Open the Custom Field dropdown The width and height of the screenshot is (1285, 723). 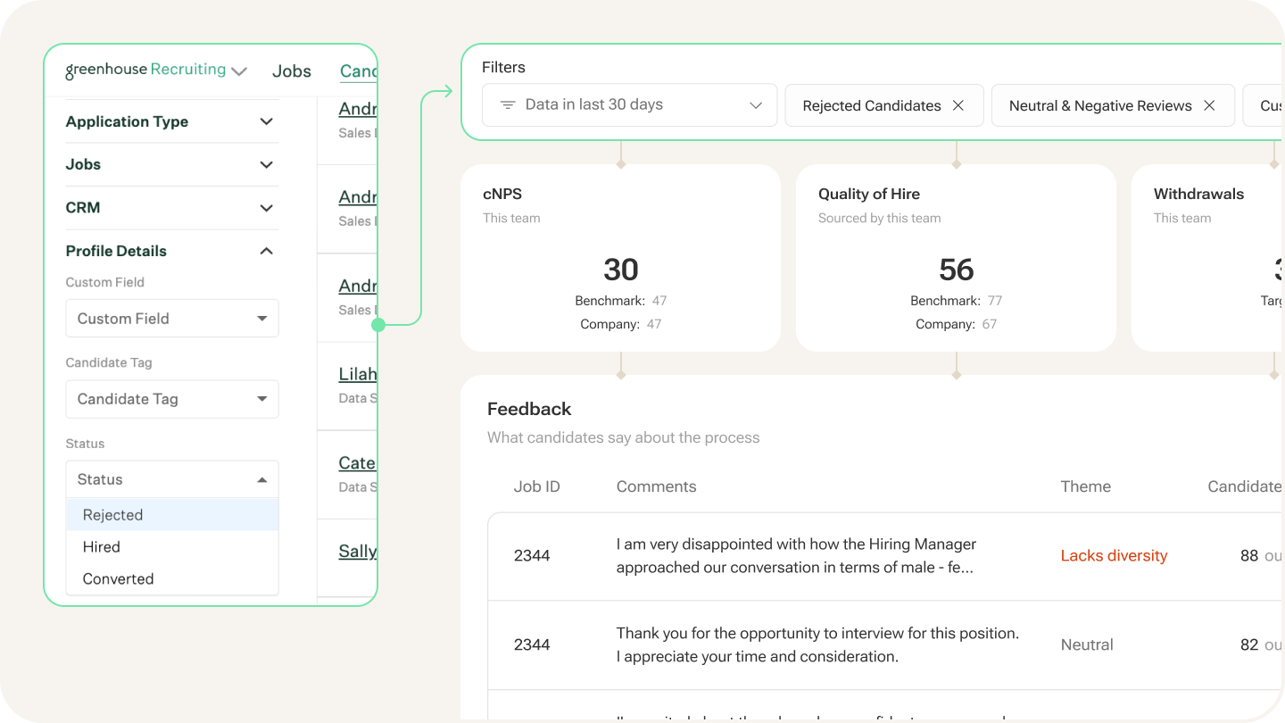(x=172, y=319)
